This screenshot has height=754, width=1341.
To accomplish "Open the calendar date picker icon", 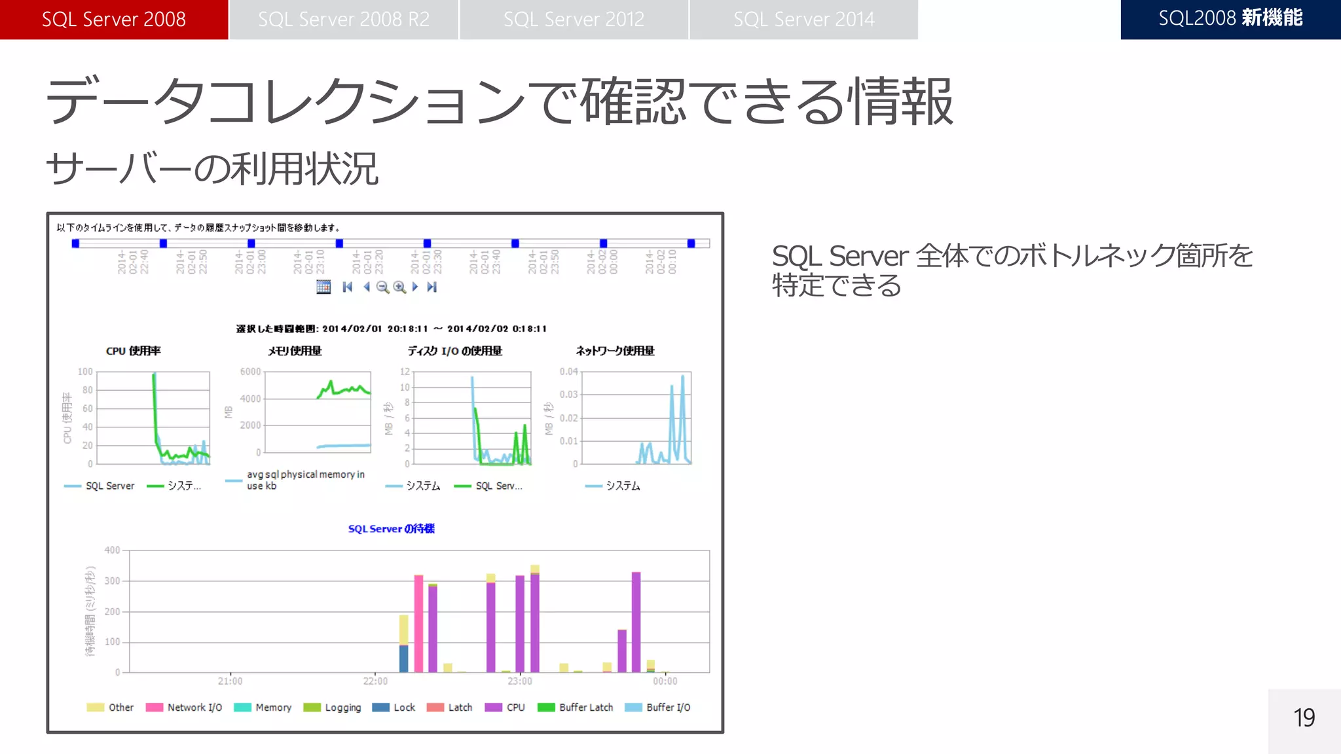I will (323, 287).
